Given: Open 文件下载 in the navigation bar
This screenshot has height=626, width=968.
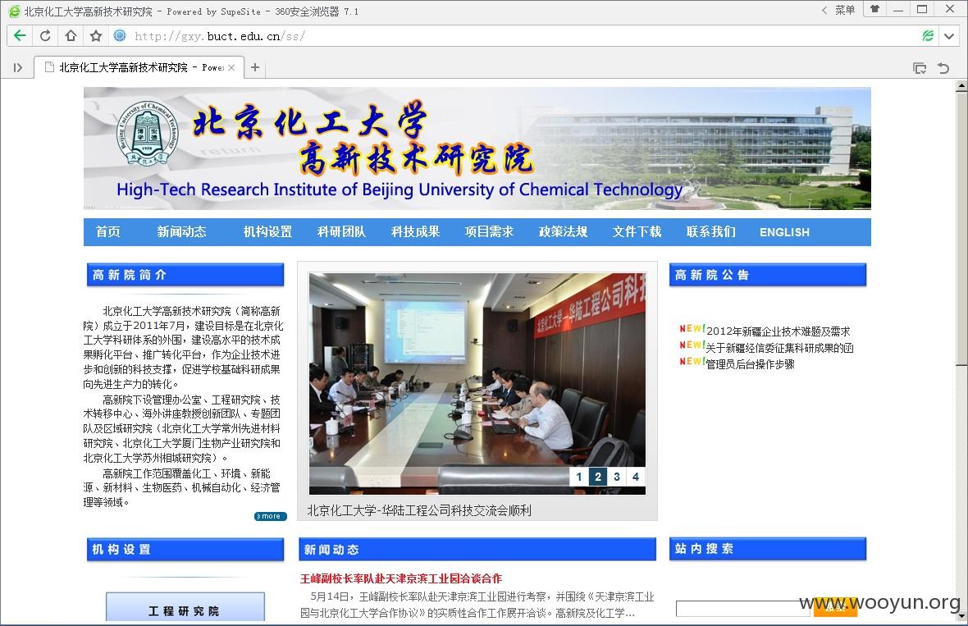Looking at the screenshot, I should (637, 231).
